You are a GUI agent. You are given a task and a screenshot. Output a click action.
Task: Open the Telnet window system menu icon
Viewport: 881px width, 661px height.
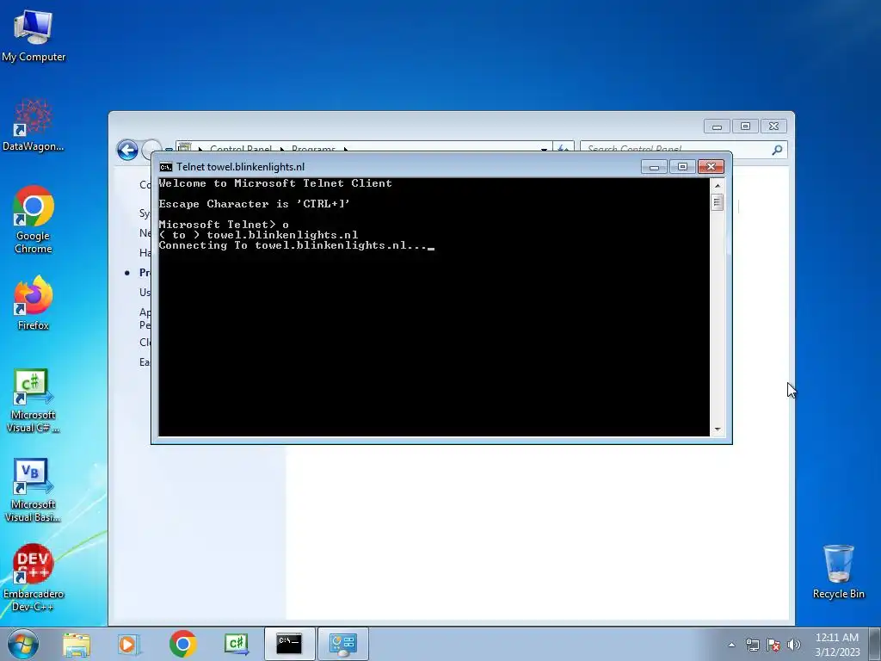[x=166, y=167]
